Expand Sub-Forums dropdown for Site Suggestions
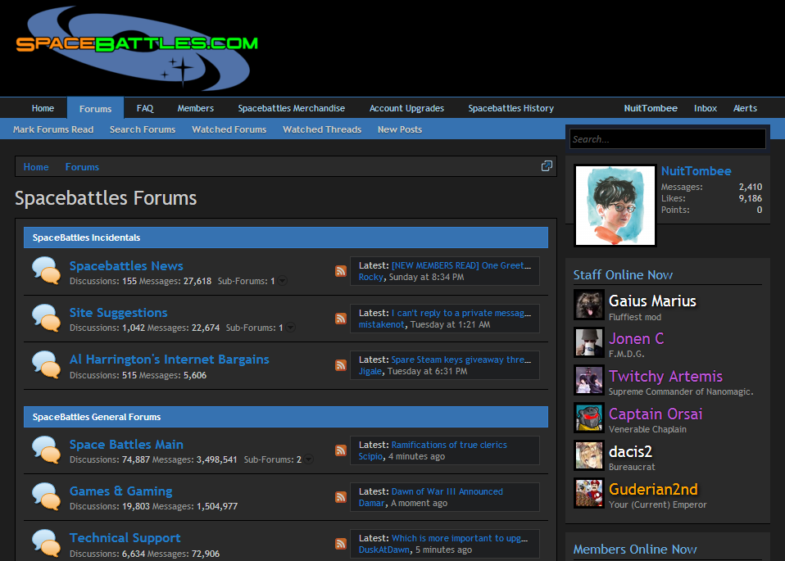Screen dimensions: 785x561 pyautogui.click(x=291, y=328)
